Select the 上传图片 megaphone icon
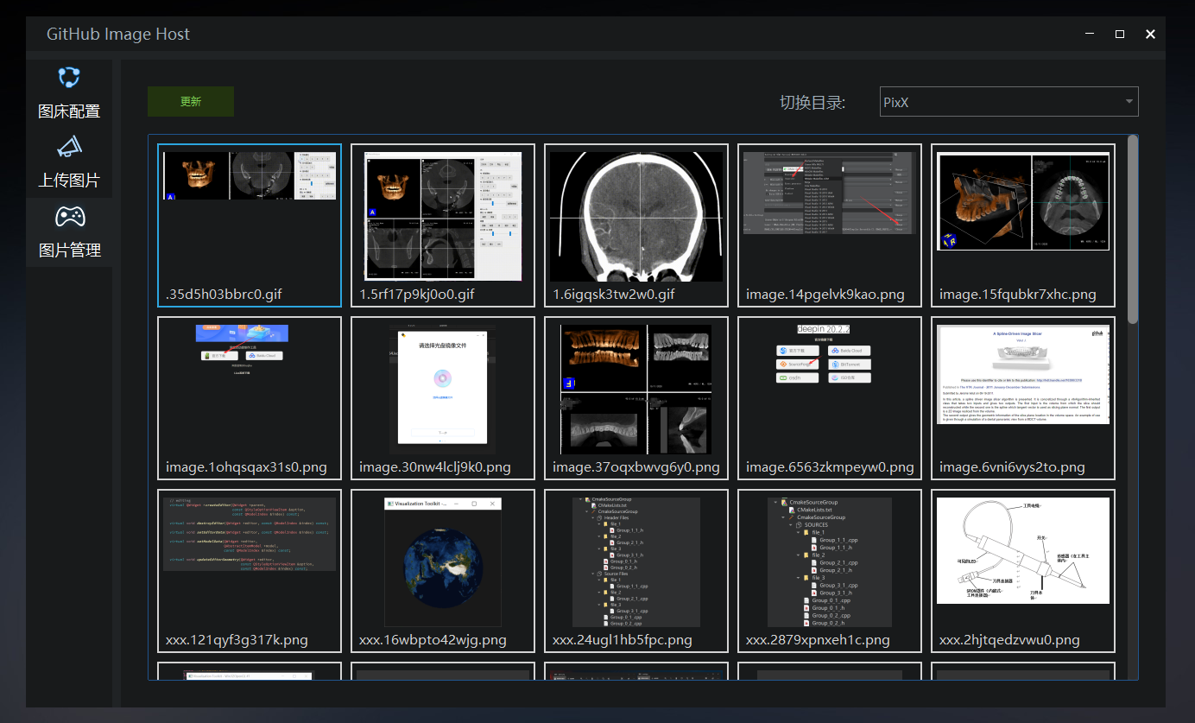This screenshot has width=1195, height=723. click(x=69, y=147)
